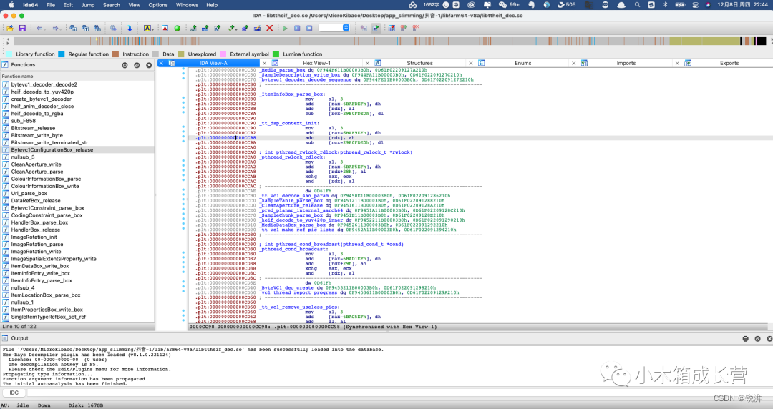This screenshot has height=409, width=773.
Task: Start debugger with the green play icon
Action: tap(285, 28)
